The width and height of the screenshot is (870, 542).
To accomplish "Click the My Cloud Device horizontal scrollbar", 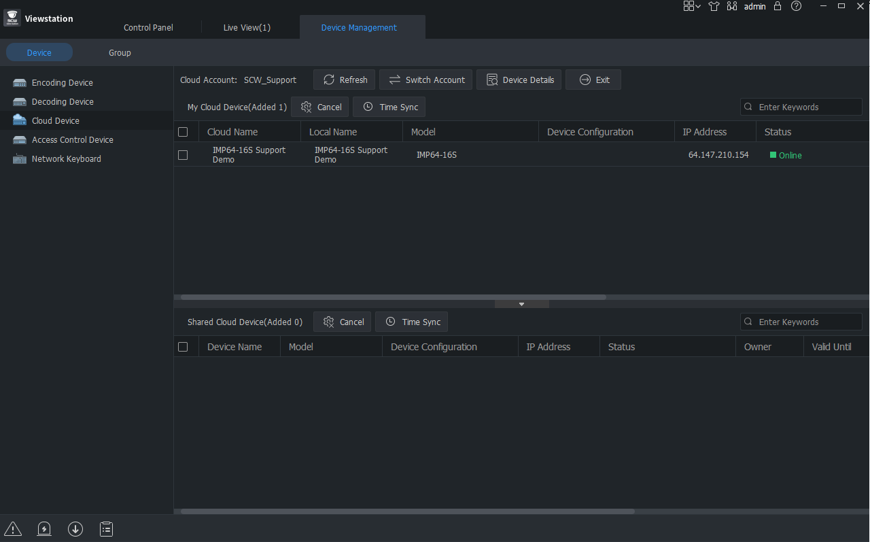I will (393, 297).
